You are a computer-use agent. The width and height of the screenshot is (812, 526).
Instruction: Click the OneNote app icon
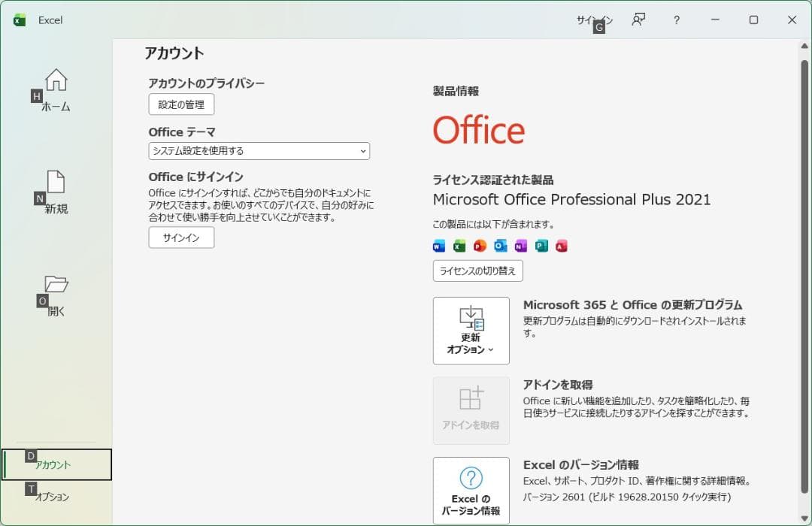click(x=521, y=246)
